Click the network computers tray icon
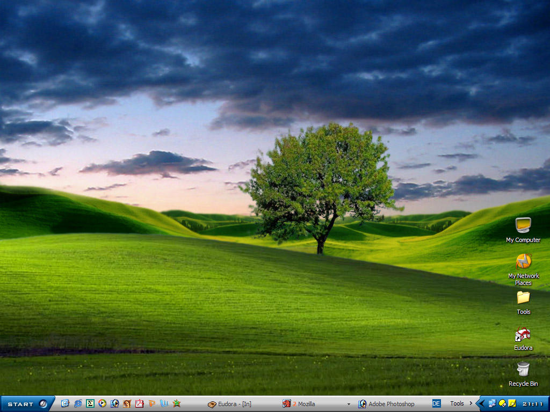The height and width of the screenshot is (412, 550). tap(492, 403)
